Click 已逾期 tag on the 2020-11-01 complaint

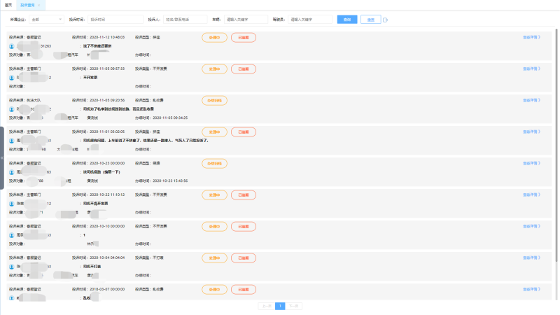coord(243,132)
